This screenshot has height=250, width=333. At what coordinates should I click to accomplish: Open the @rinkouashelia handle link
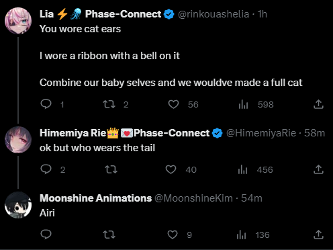(213, 14)
